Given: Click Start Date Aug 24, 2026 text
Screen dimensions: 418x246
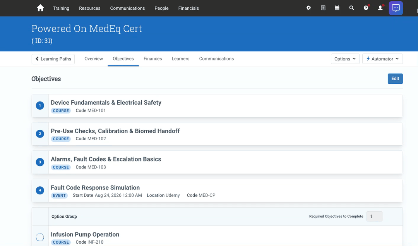Looking at the screenshot, I should (x=107, y=195).
